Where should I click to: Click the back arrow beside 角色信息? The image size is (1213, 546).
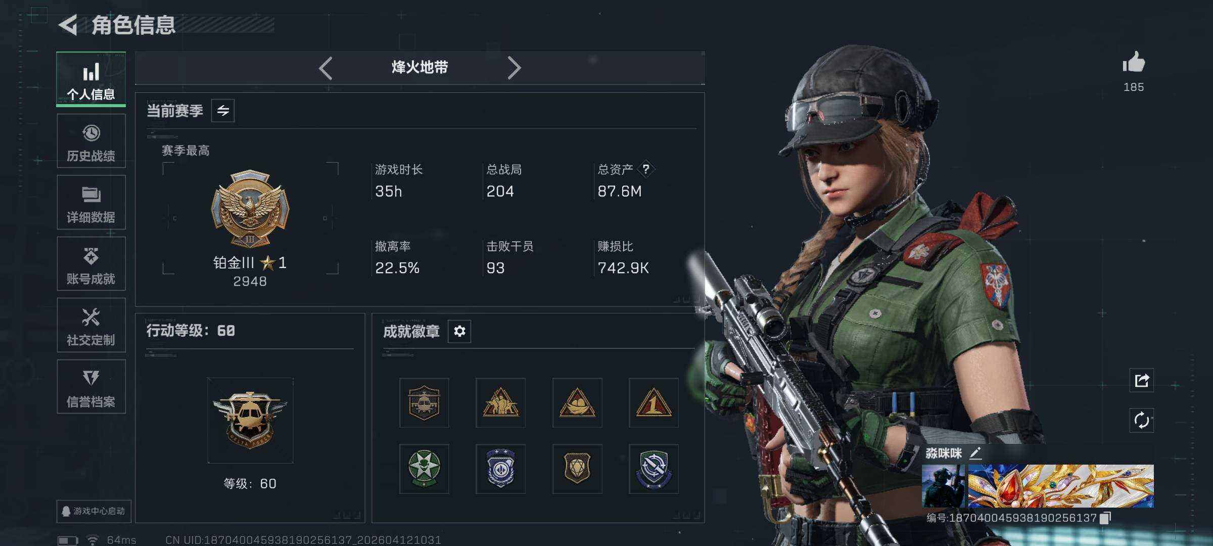[x=68, y=25]
